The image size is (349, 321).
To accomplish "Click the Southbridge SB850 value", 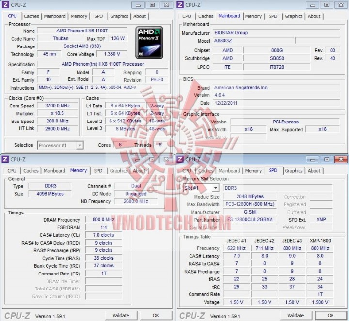I will [277, 58].
